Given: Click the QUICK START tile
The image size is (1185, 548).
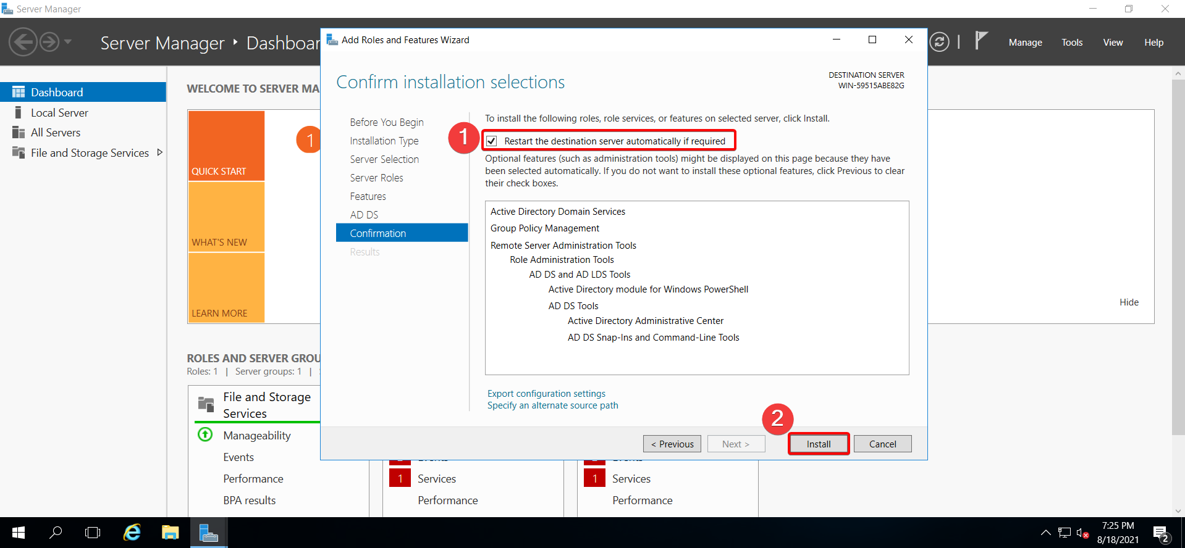Looking at the screenshot, I should 226,146.
